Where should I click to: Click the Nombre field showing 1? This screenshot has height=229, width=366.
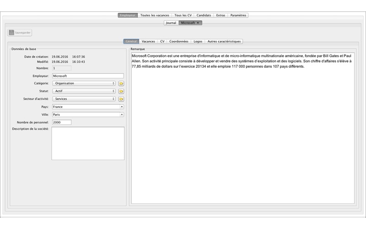click(x=62, y=68)
